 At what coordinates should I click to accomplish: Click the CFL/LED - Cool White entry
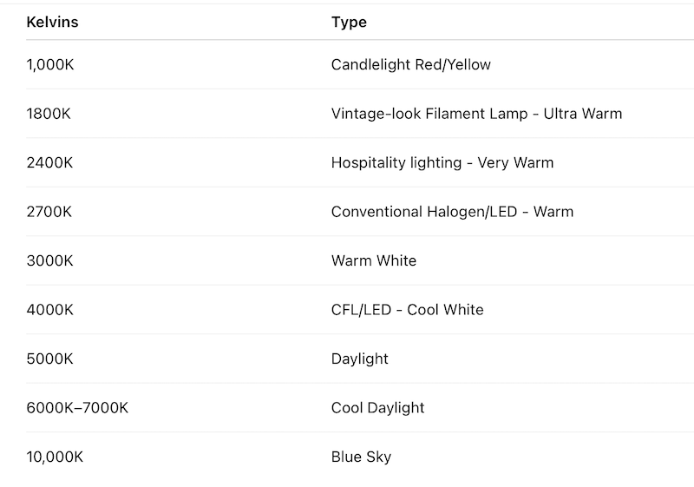click(x=407, y=310)
